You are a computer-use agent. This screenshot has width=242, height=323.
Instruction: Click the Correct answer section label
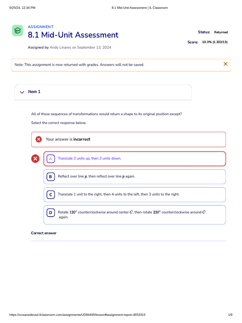[44, 233]
